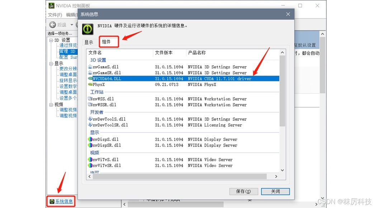This screenshot has width=373, height=208.
Task: Click the NVCUDA64.DLL row icon
Action: [90, 78]
